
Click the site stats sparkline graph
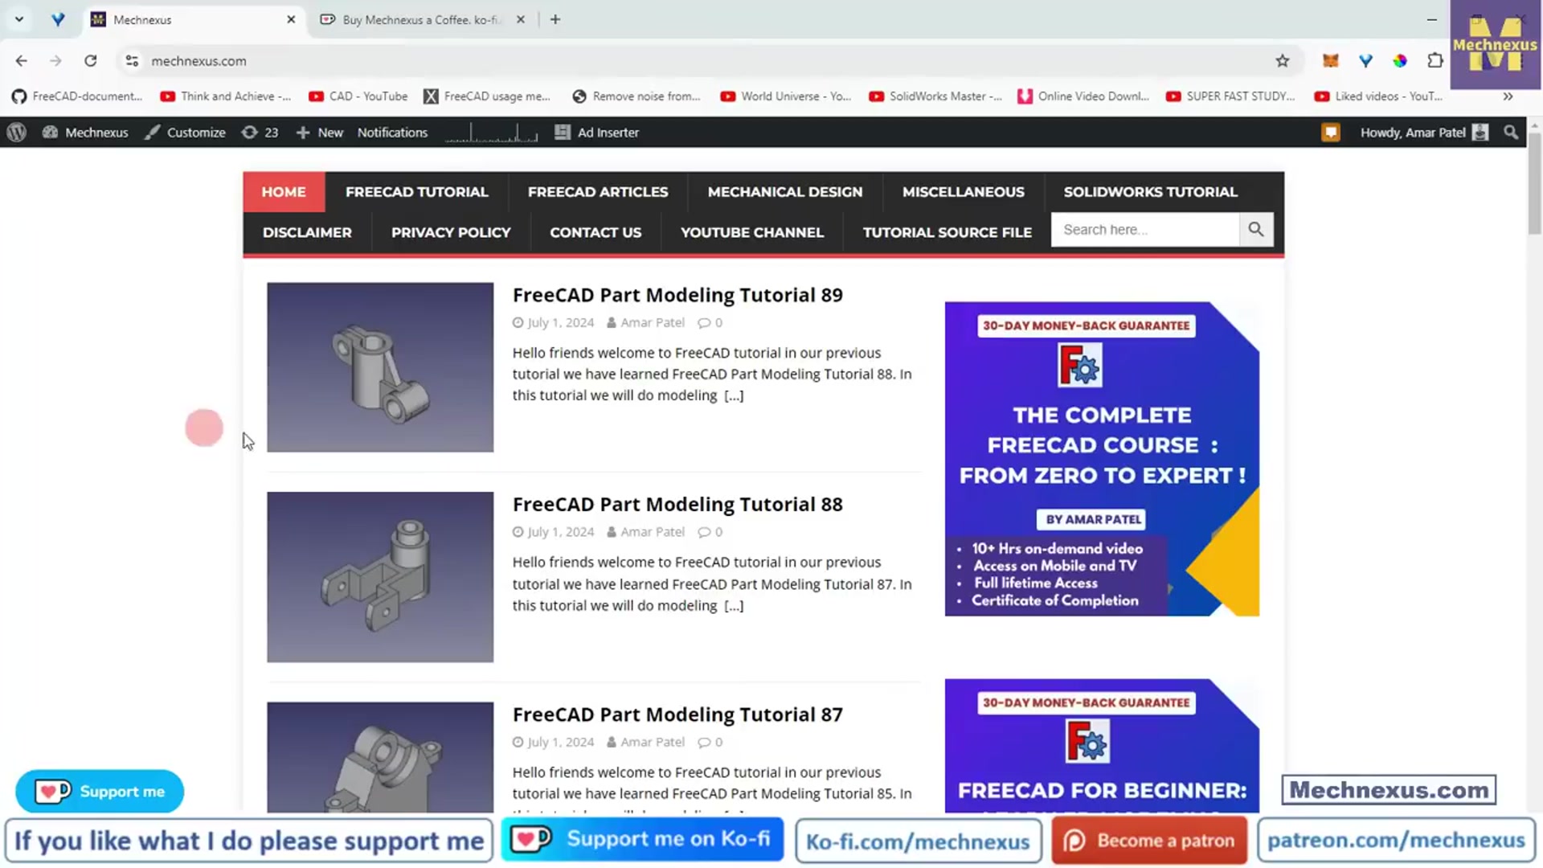(x=492, y=133)
